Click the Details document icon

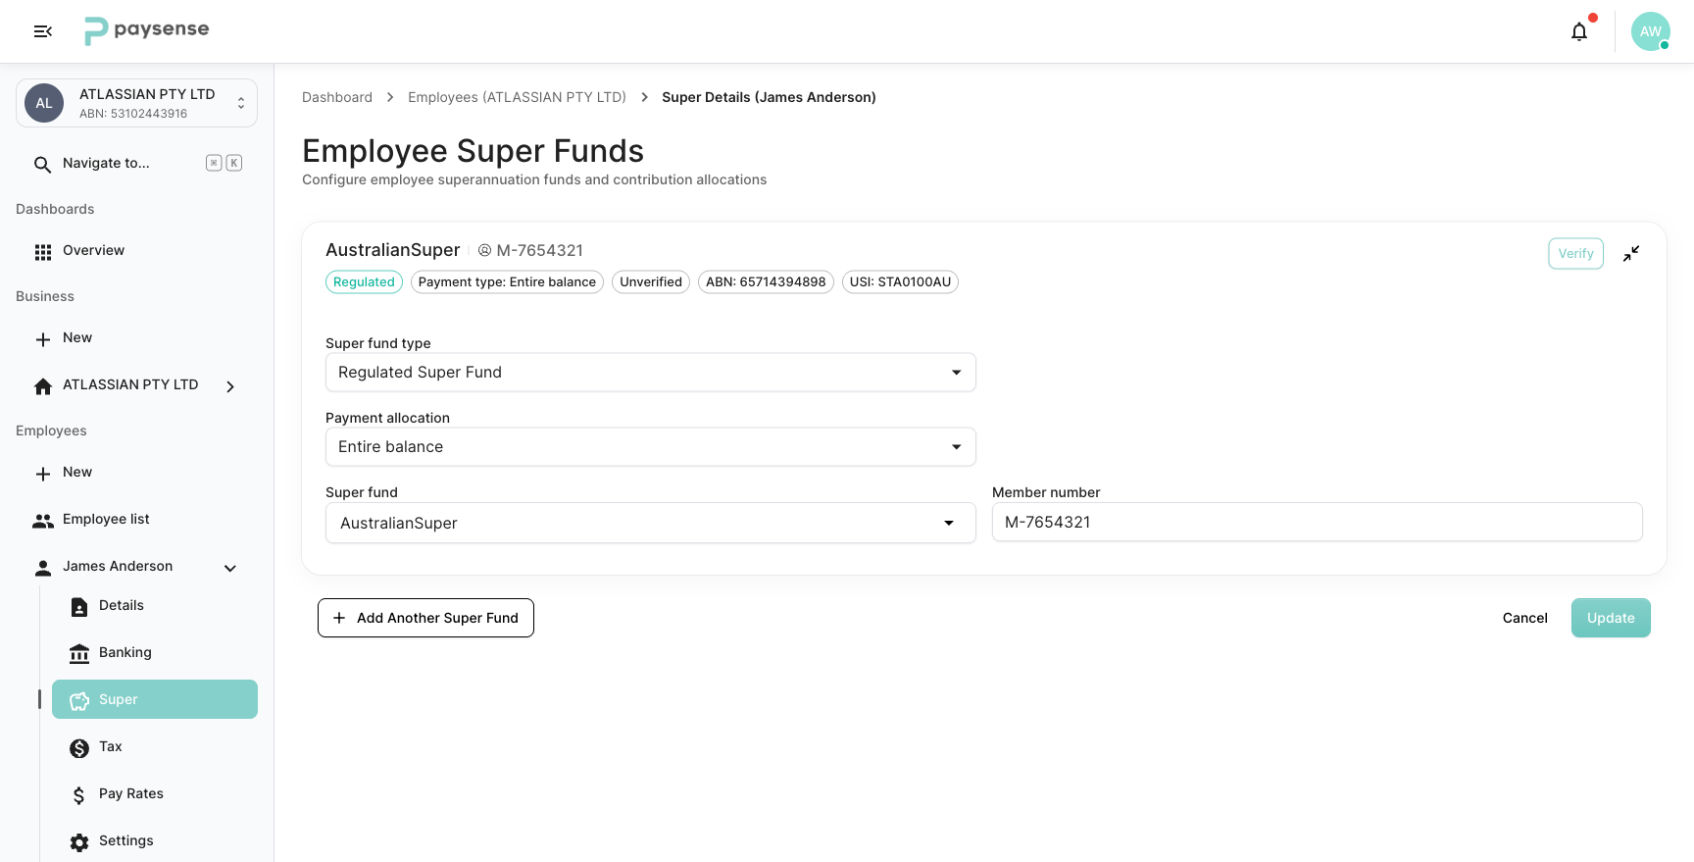coord(79,607)
